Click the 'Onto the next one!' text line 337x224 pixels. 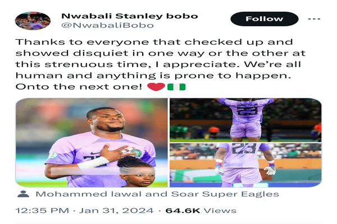point(79,87)
